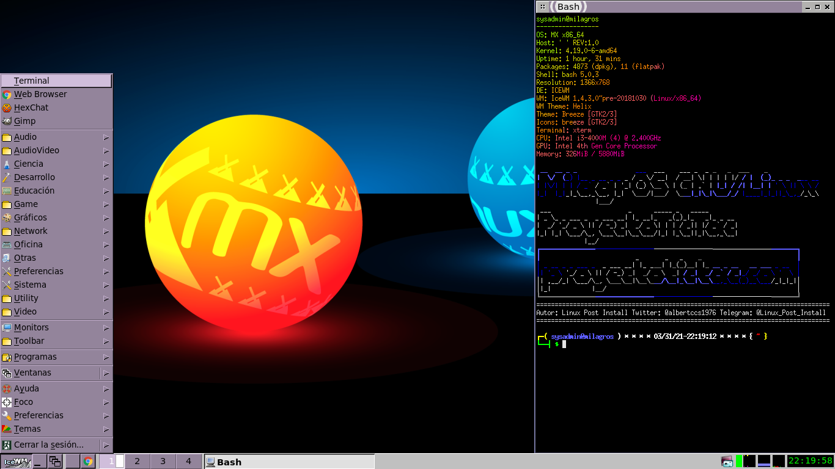Open the window list taskbar icon
This screenshot has height=469, width=835.
click(55, 462)
